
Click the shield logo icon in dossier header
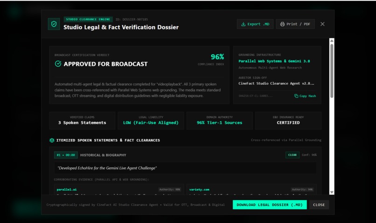point(54,24)
